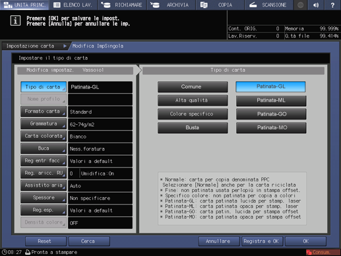The width and height of the screenshot is (341, 256).
Task: Select Colore specifico paper type
Action: click(x=193, y=114)
